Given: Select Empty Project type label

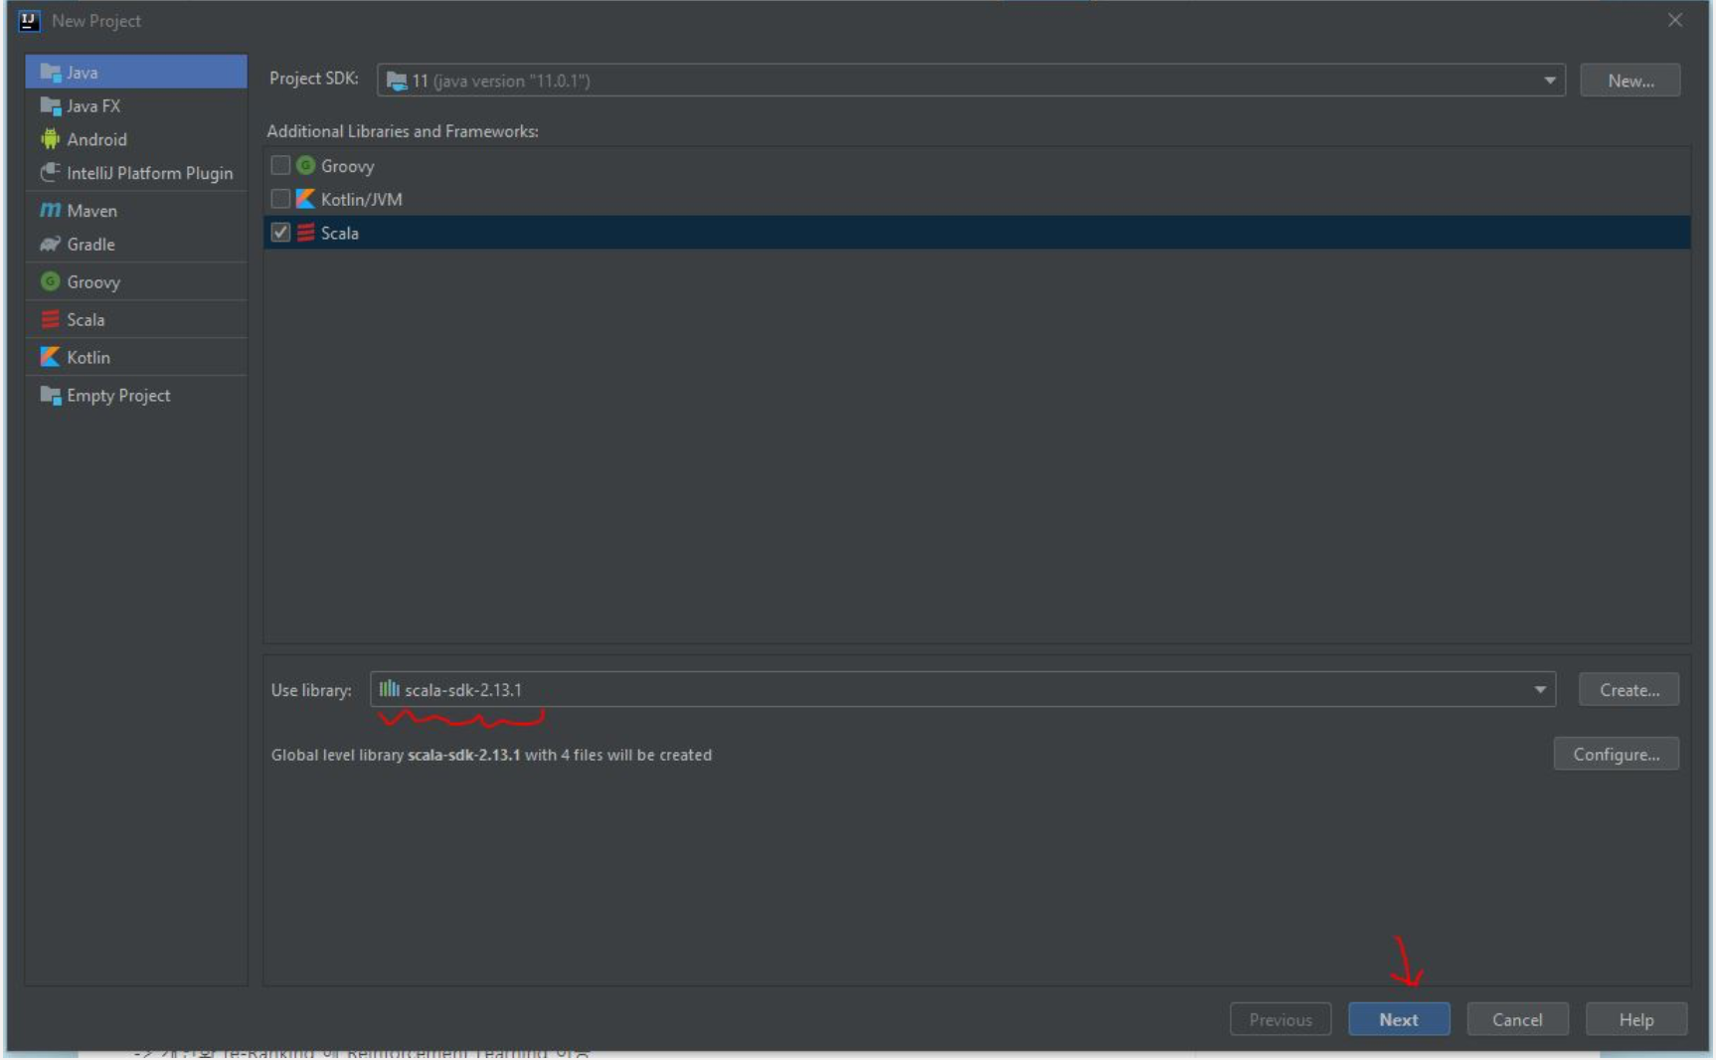Looking at the screenshot, I should [118, 396].
